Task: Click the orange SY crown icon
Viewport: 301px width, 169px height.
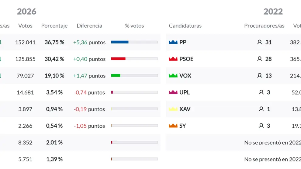Action: click(173, 126)
